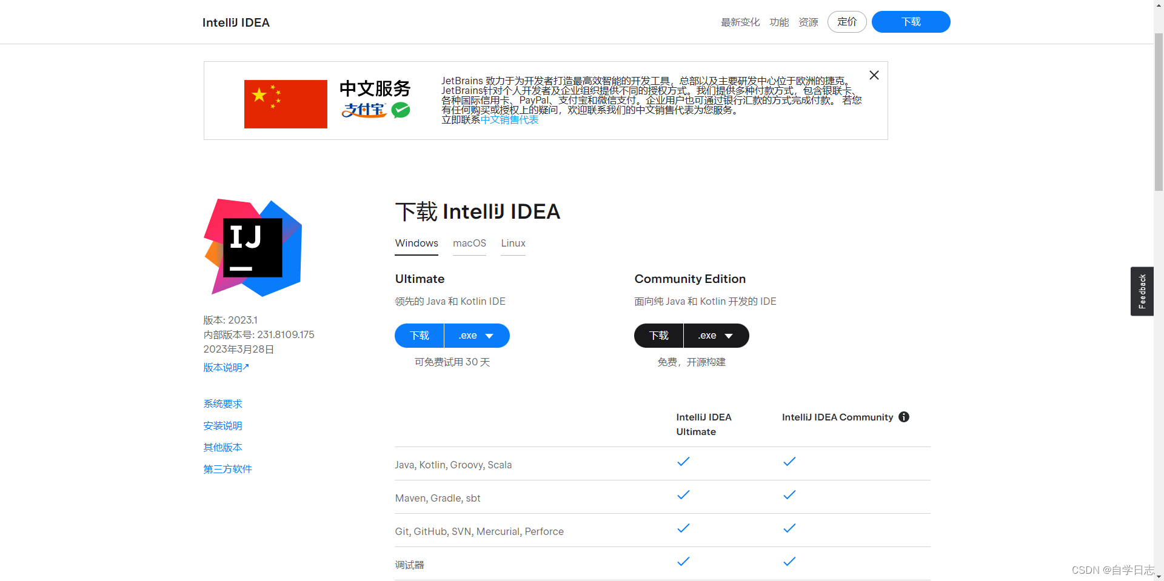Image resolution: width=1164 pixels, height=581 pixels.
Task: Open the .exe format dropdown for Ultimate
Action: (477, 335)
